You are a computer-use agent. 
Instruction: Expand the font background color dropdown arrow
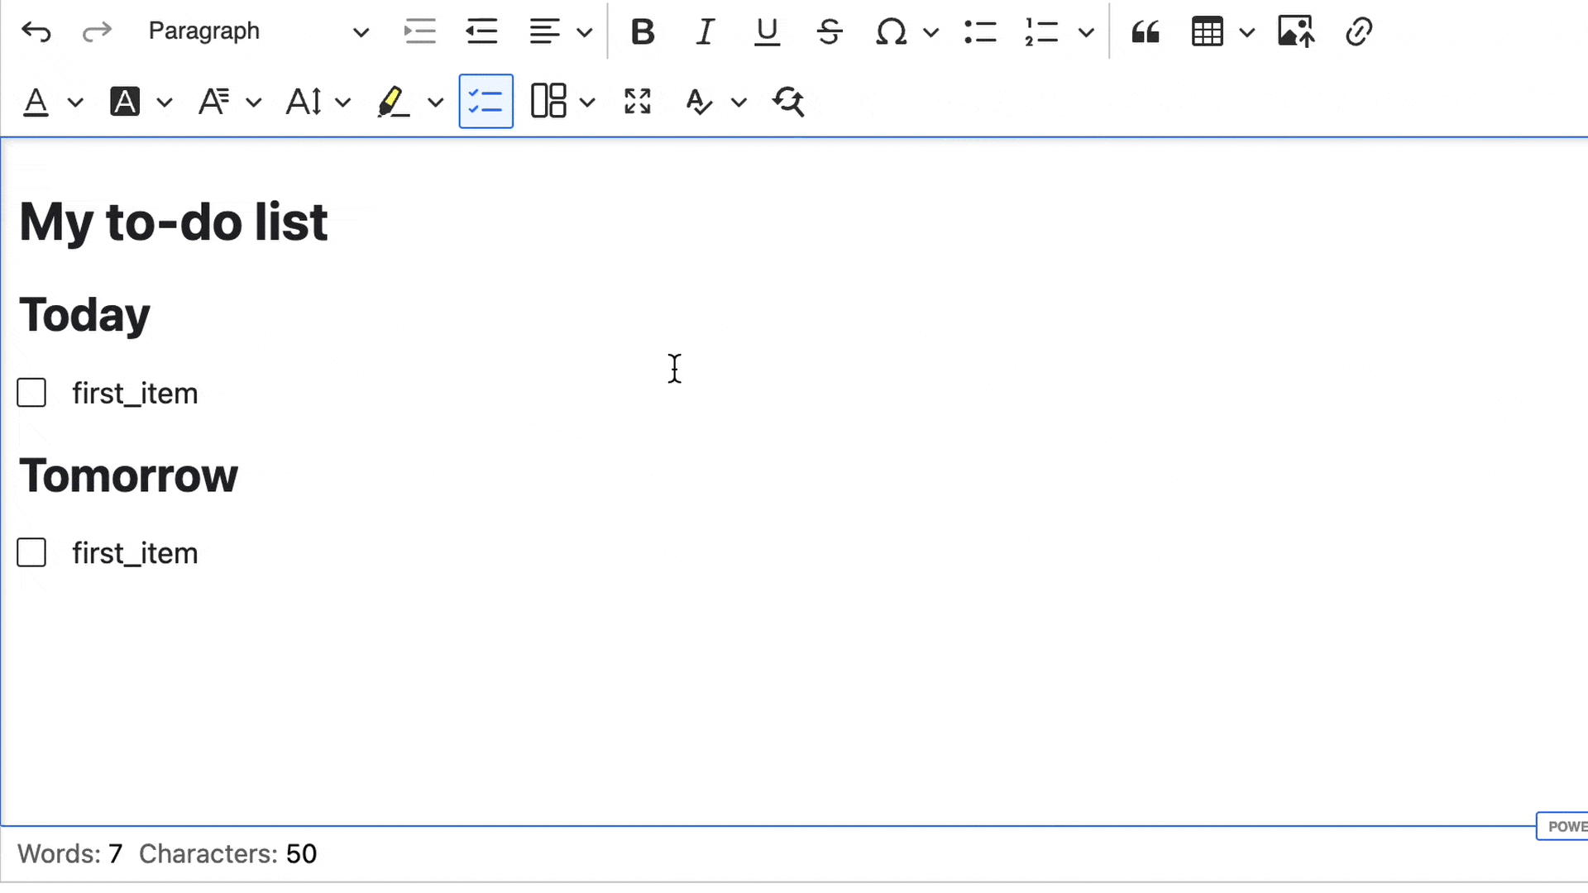(x=165, y=103)
